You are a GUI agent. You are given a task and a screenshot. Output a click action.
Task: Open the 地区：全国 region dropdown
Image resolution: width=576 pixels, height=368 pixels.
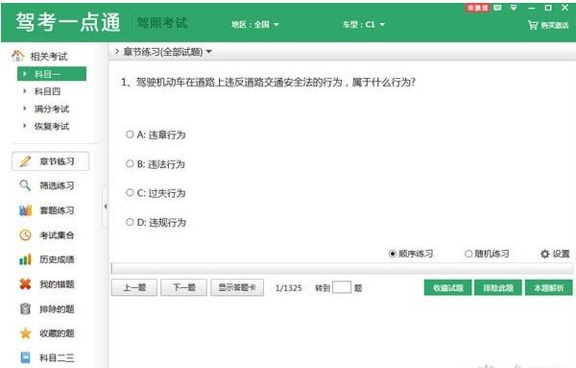pyautogui.click(x=255, y=25)
